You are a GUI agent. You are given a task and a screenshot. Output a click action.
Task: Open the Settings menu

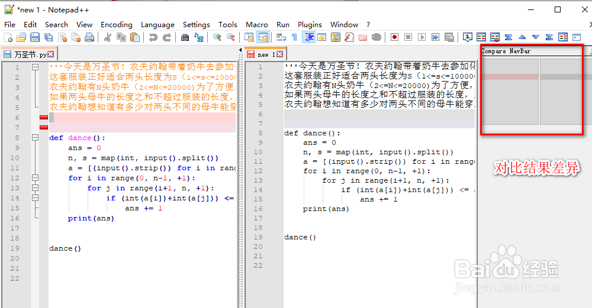(x=197, y=24)
